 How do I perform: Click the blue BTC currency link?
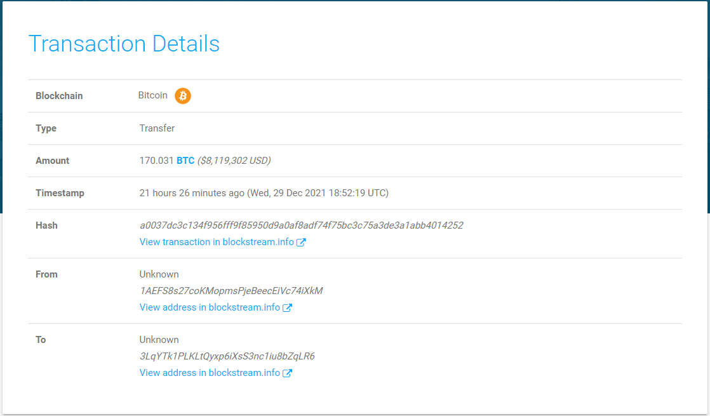coord(185,161)
